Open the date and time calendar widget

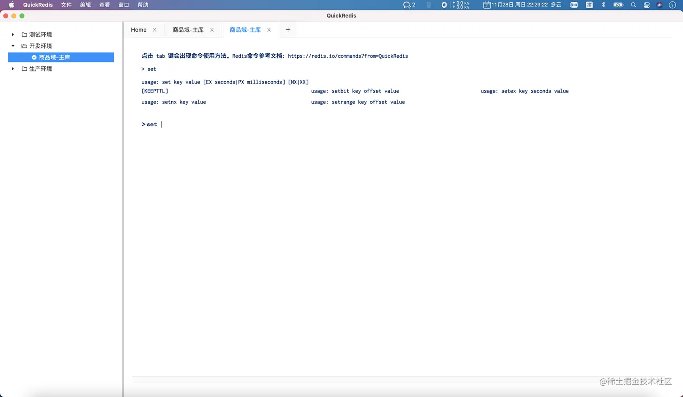pos(522,5)
